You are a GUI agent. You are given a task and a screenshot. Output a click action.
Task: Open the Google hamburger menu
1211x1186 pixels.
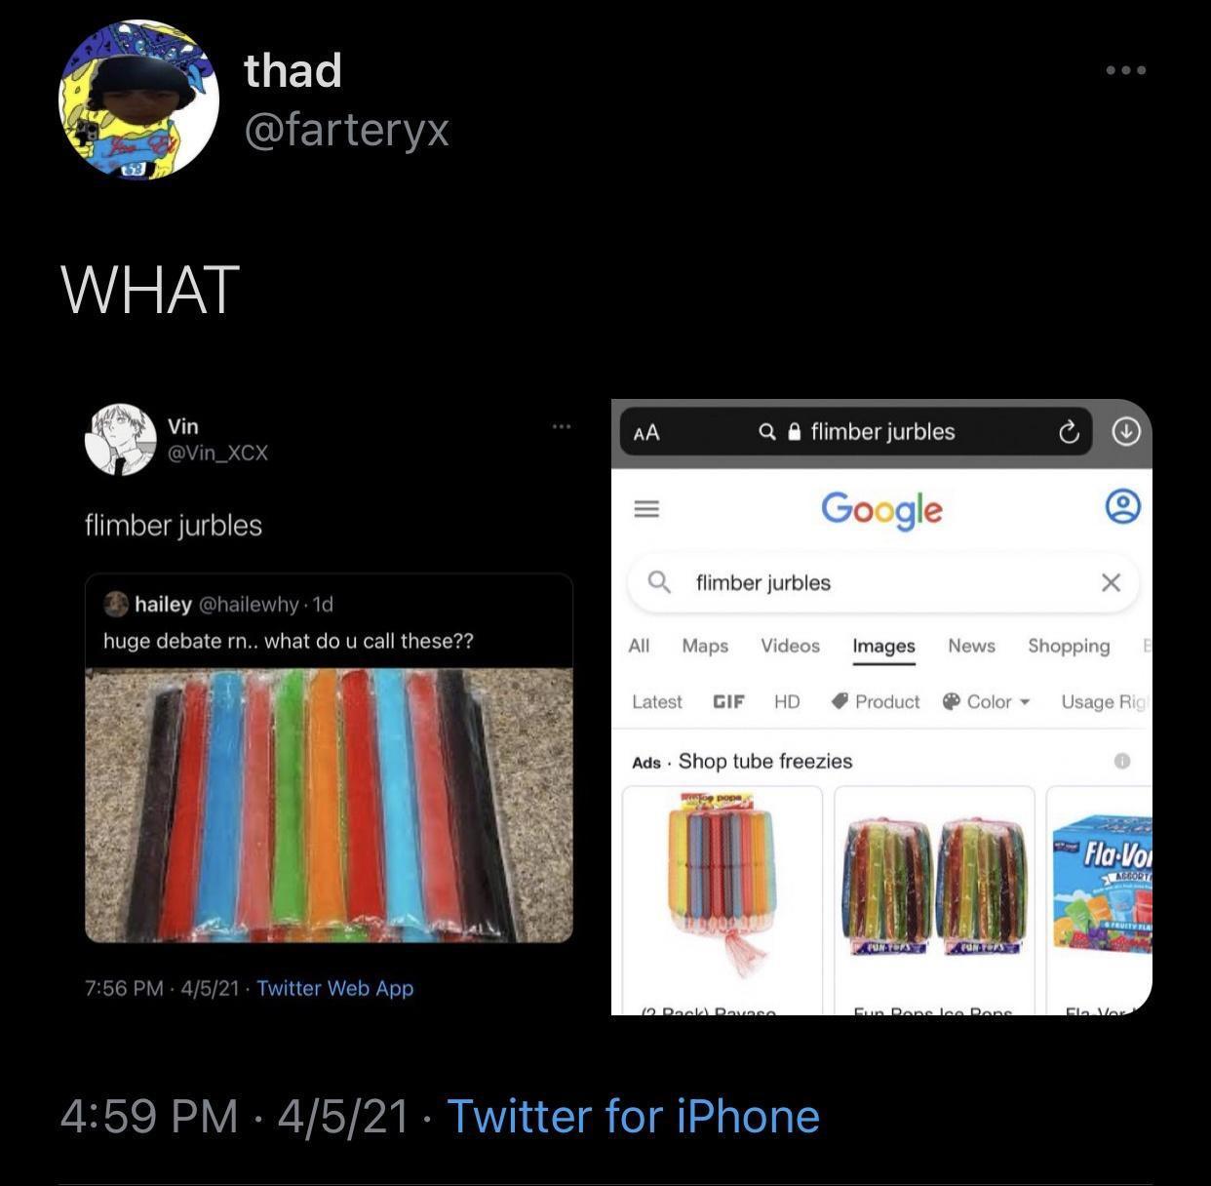pyautogui.click(x=646, y=508)
